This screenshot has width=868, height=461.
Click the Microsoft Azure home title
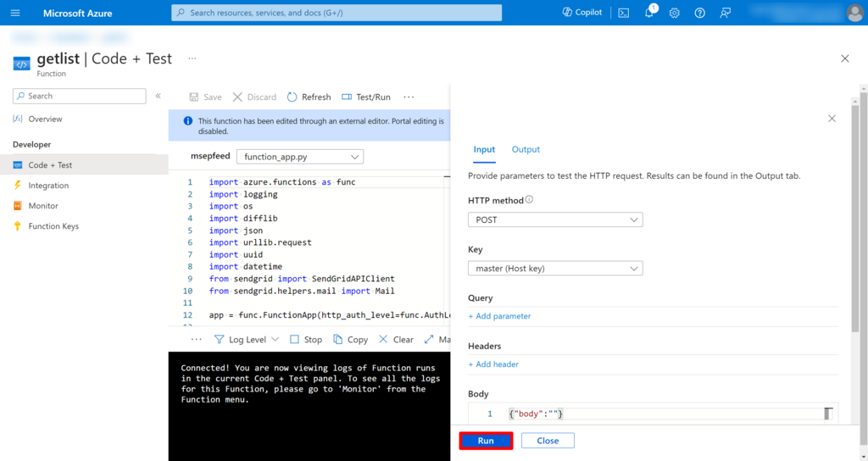[77, 13]
